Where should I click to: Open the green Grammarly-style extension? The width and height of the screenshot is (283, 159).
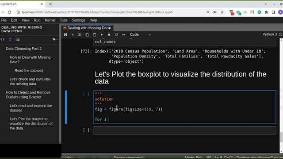coord(259,12)
